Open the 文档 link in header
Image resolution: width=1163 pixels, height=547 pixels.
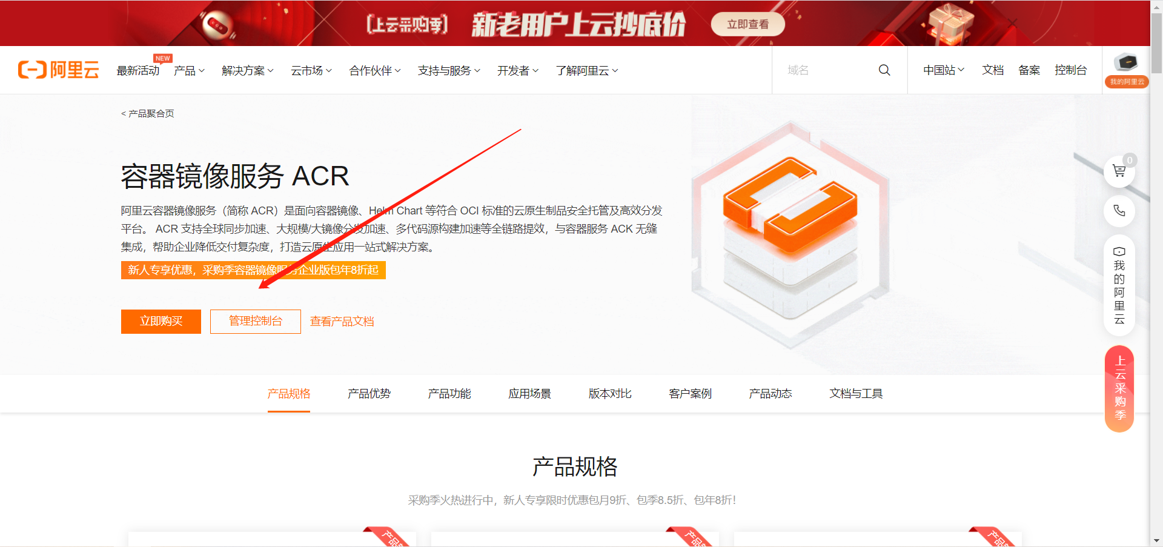(x=993, y=70)
